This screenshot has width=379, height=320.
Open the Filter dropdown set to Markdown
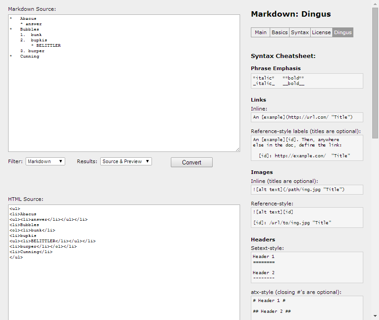pos(45,161)
